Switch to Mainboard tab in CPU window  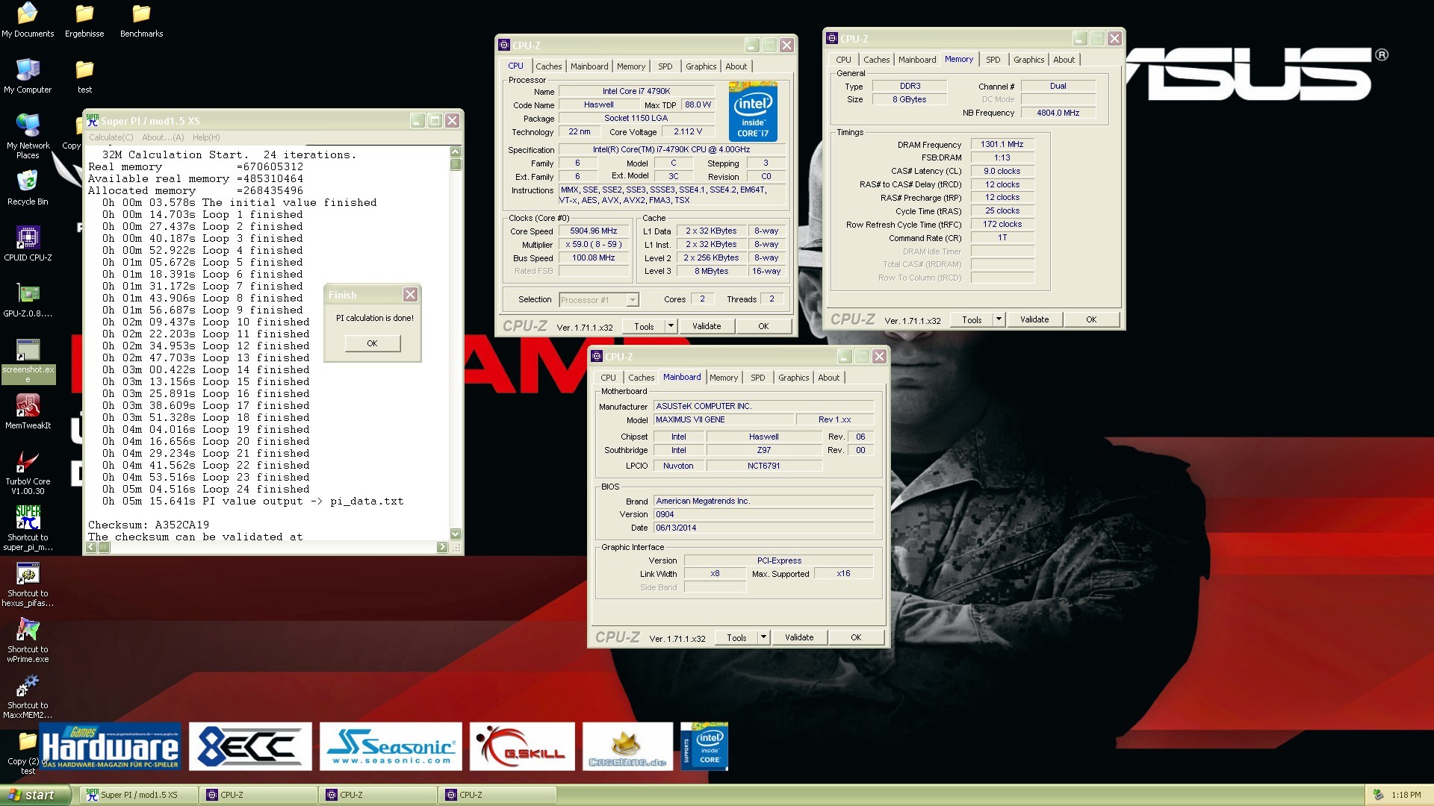pyautogui.click(x=589, y=66)
